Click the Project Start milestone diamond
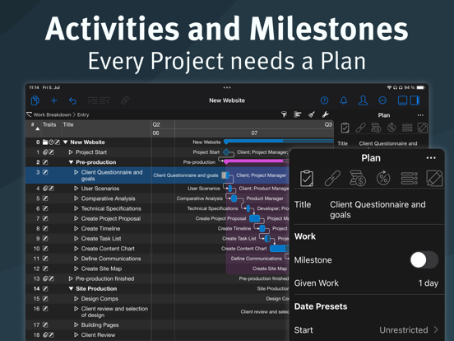Screen dimensions: 454x341 tap(226, 152)
